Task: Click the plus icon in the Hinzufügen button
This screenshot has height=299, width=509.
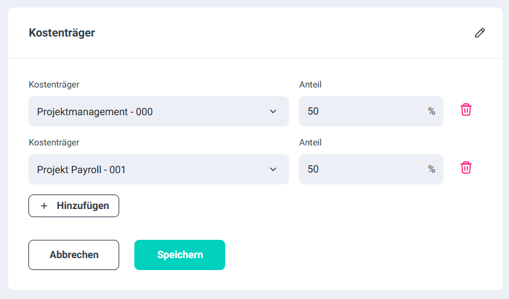Action: coord(44,206)
